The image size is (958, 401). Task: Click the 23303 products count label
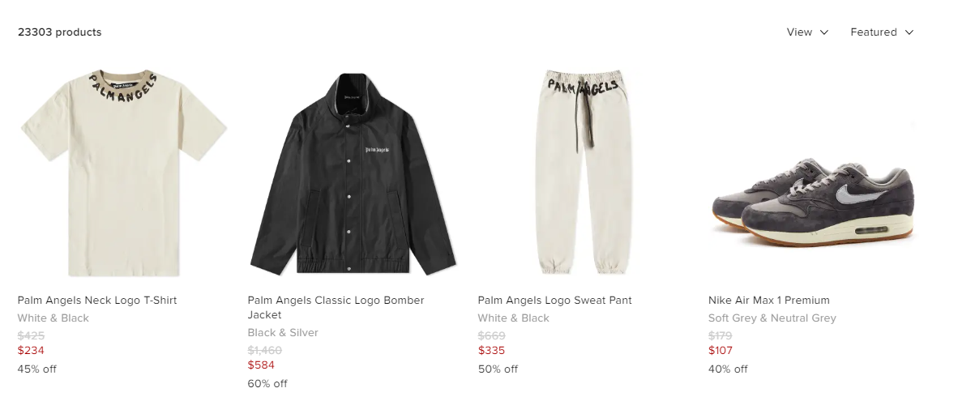tap(60, 32)
